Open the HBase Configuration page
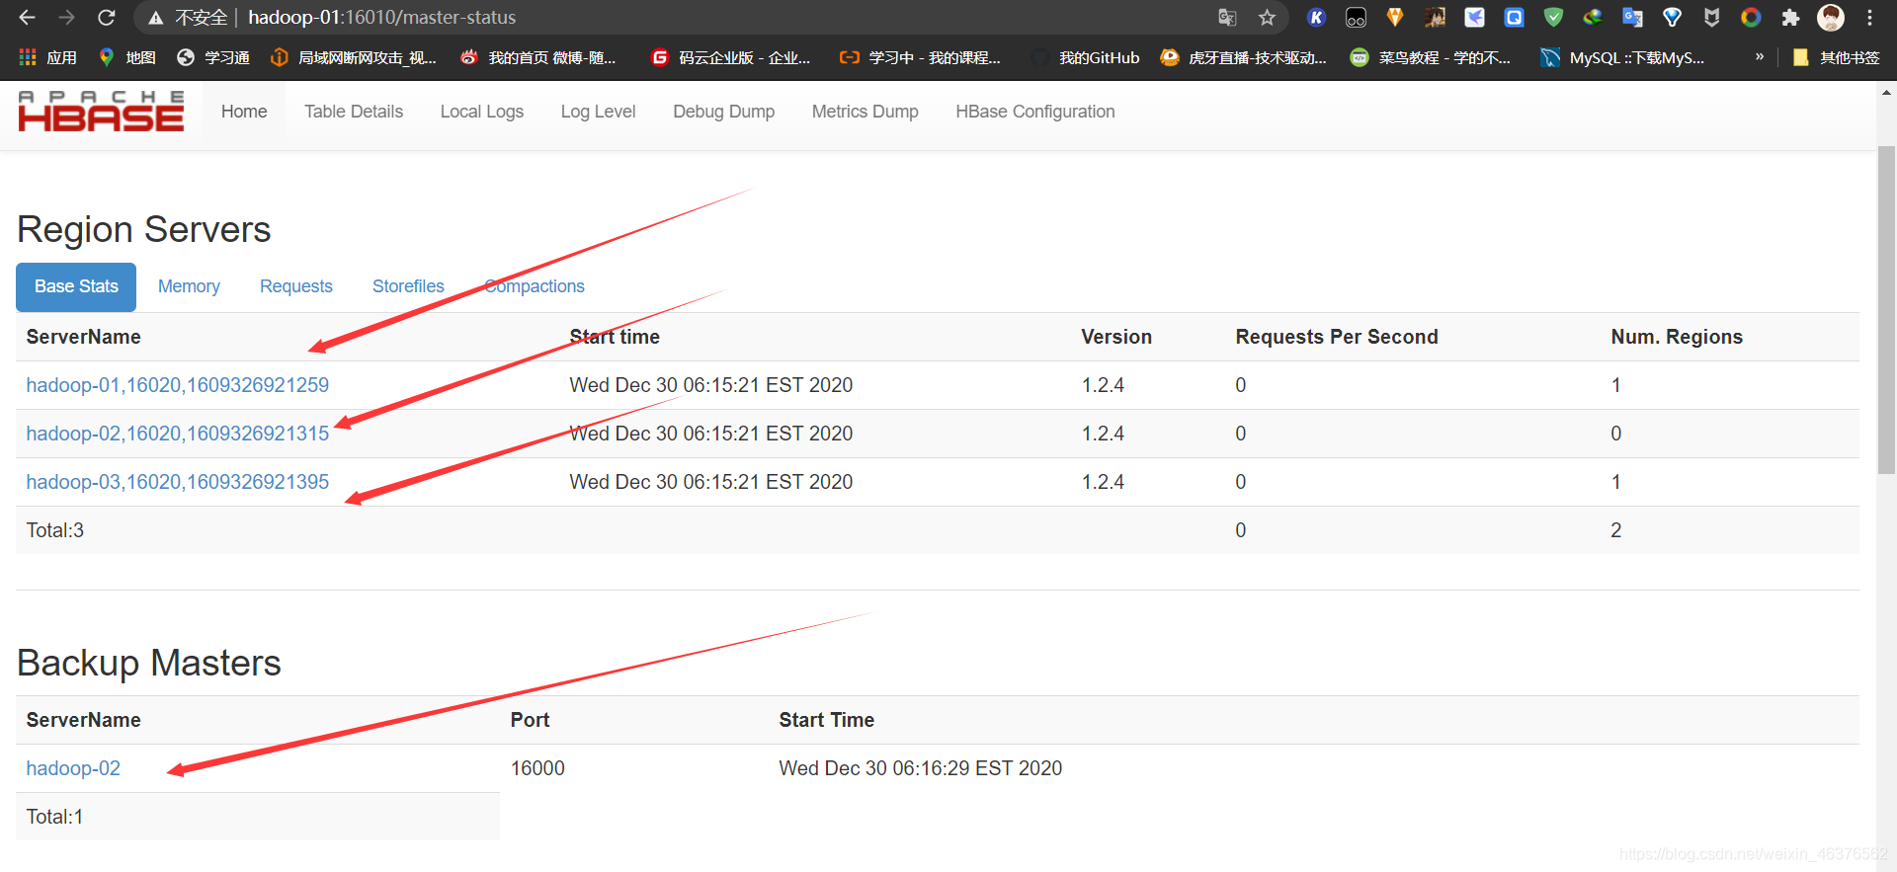Viewport: 1897px width, 872px height. click(1035, 112)
